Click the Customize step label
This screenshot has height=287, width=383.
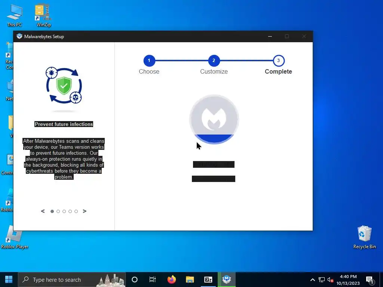point(214,71)
